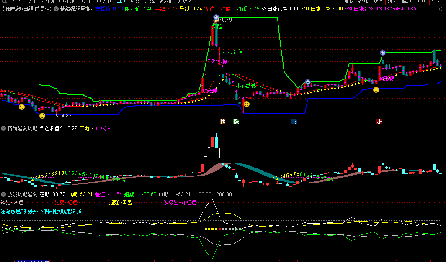Click the VAR4: 6.85 value
Image resolution: width=446 pixels, height=262 pixels.
click(404, 9)
